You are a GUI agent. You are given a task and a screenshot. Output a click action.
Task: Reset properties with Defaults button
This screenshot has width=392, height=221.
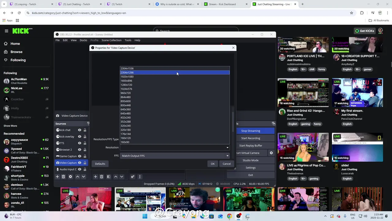(100, 164)
